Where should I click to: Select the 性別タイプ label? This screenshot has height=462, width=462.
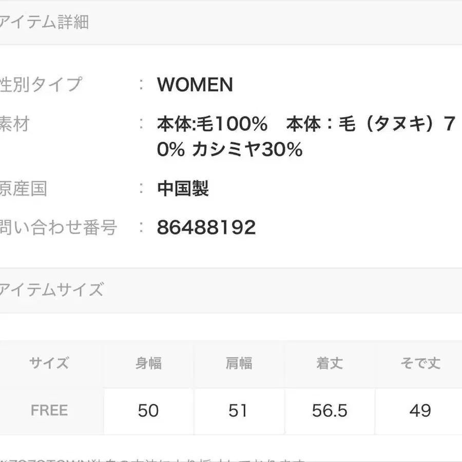tap(41, 84)
